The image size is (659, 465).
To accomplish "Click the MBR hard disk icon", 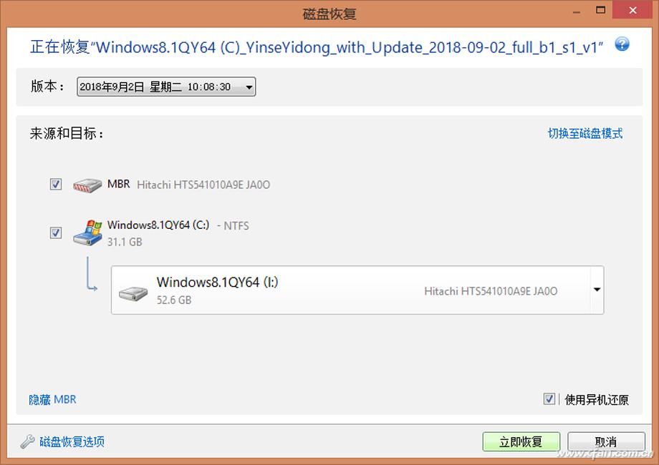I will 87,185.
